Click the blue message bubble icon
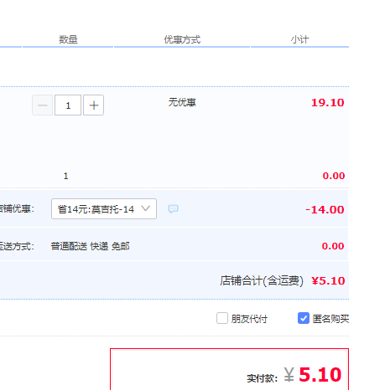This screenshot has width=385, height=390. 173,208
